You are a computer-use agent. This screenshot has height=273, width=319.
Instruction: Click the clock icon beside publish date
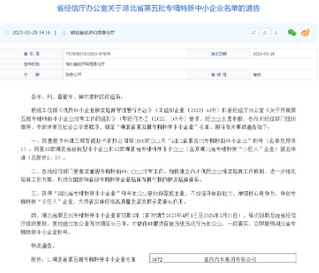(x=7, y=33)
